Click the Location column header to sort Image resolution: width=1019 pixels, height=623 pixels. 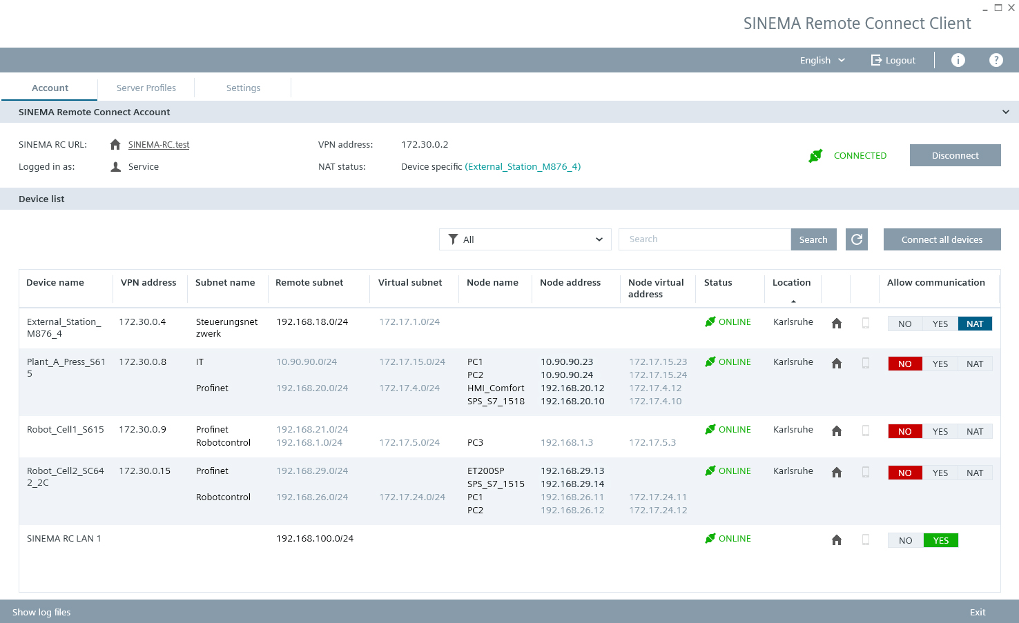click(x=792, y=282)
